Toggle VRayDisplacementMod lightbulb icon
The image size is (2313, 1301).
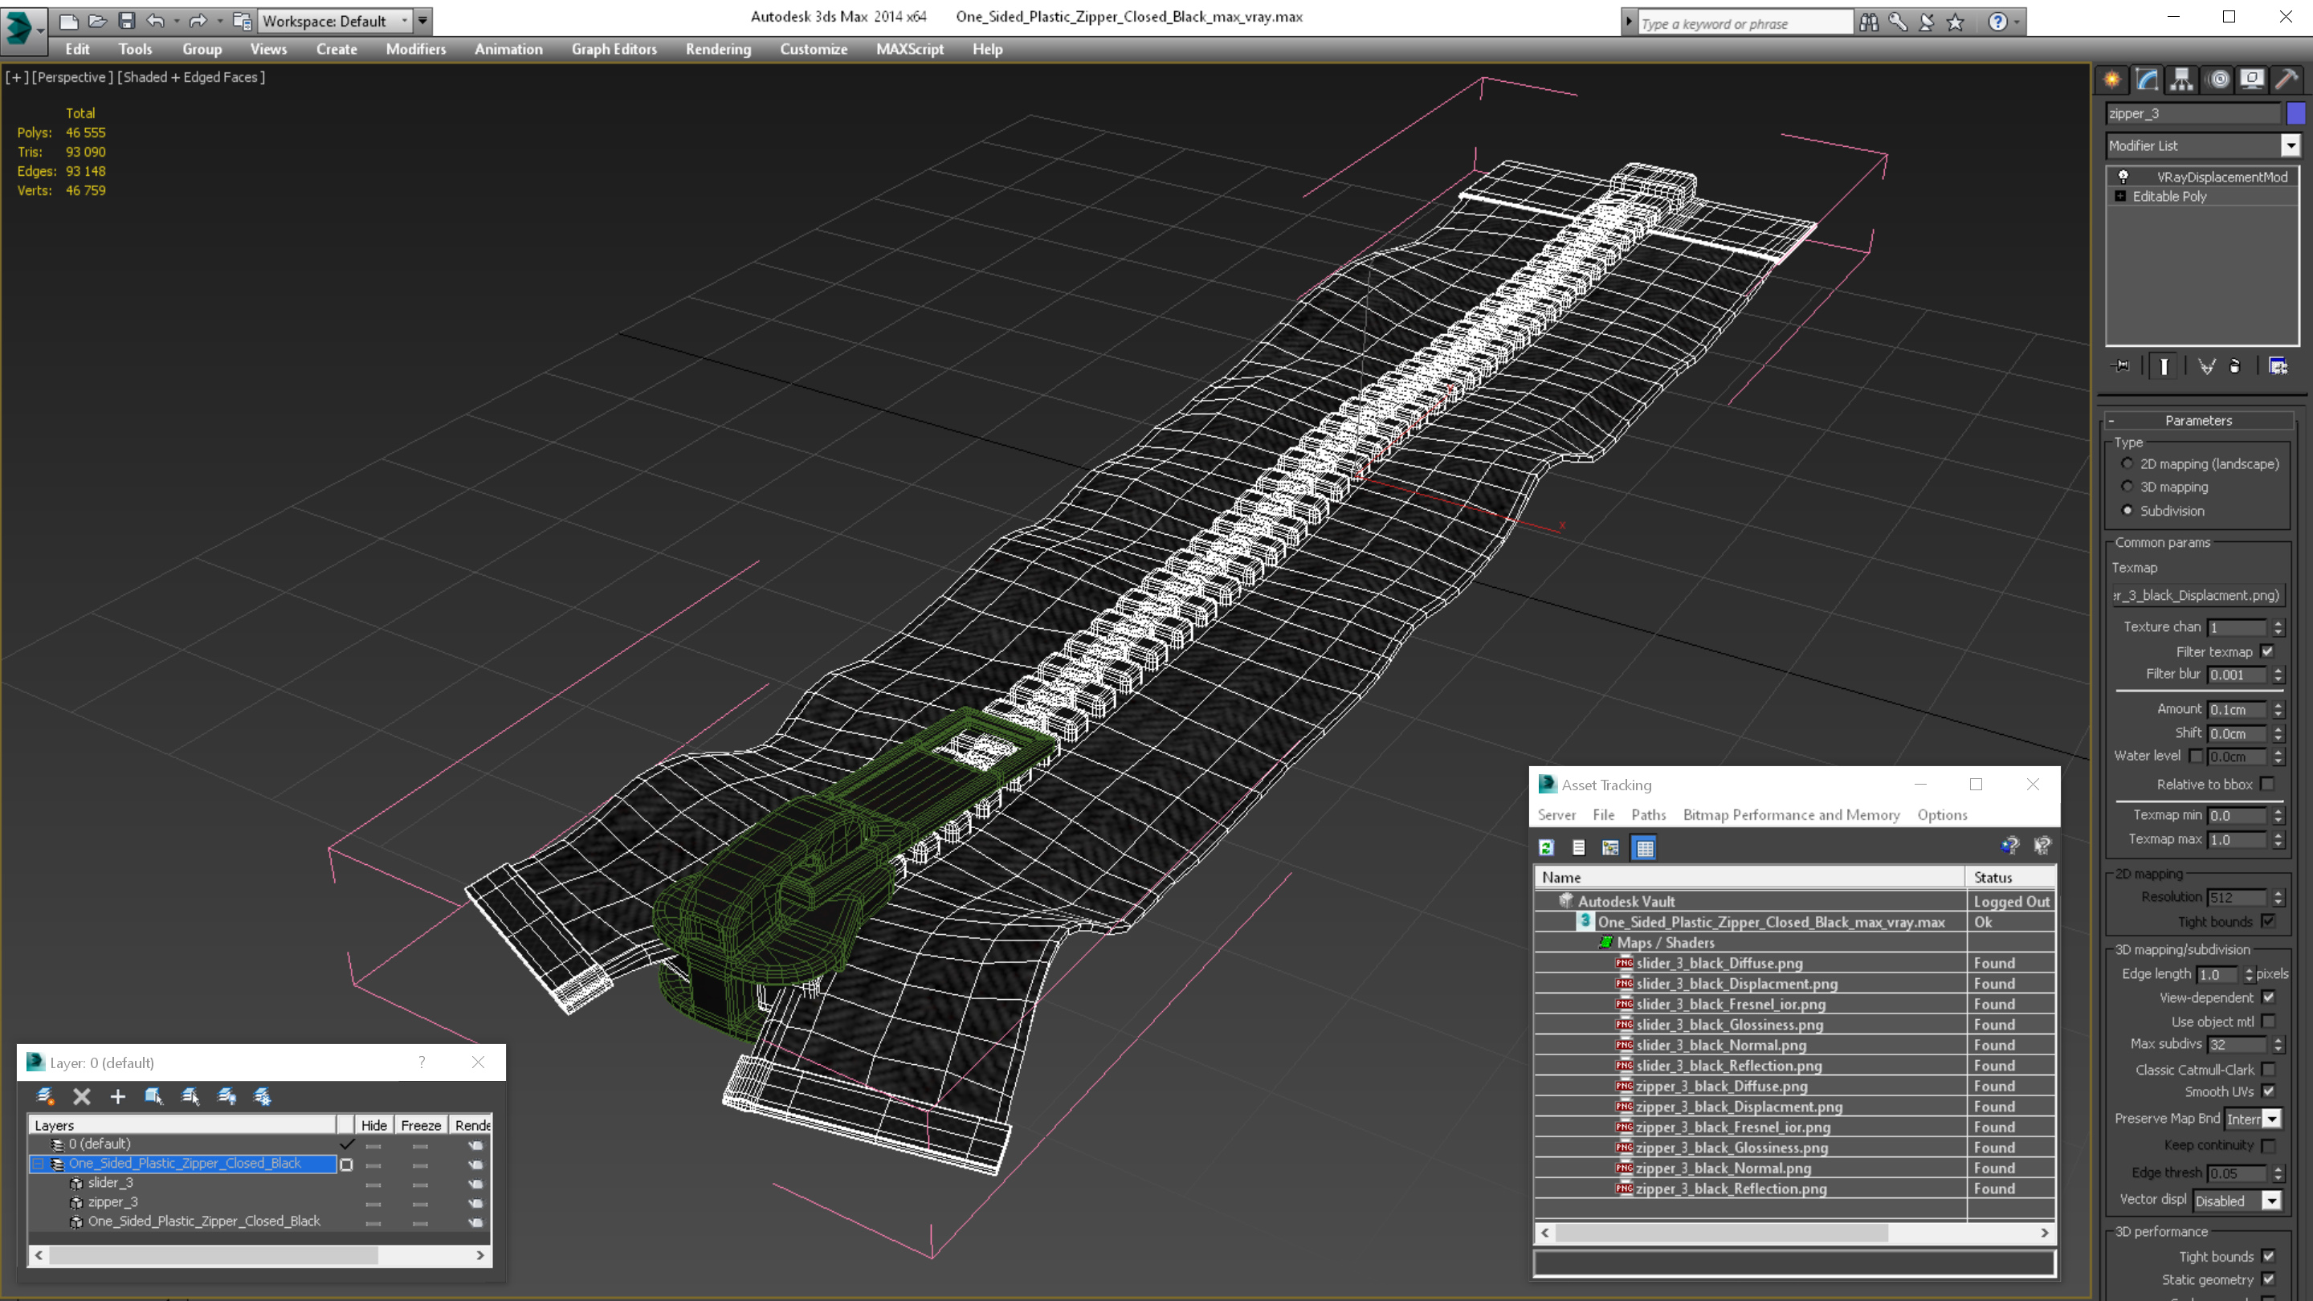[x=2123, y=177]
